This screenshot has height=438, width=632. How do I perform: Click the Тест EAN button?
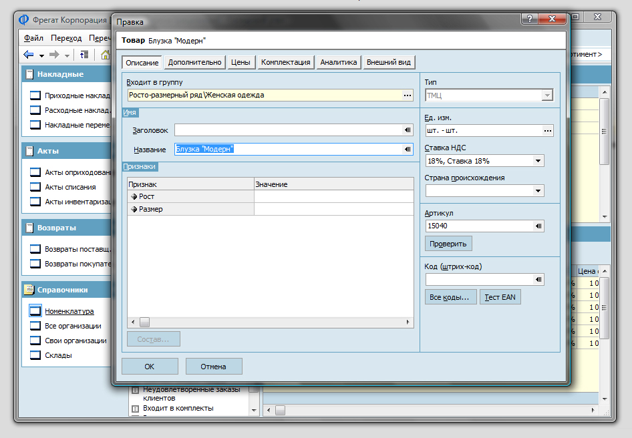tap(500, 297)
